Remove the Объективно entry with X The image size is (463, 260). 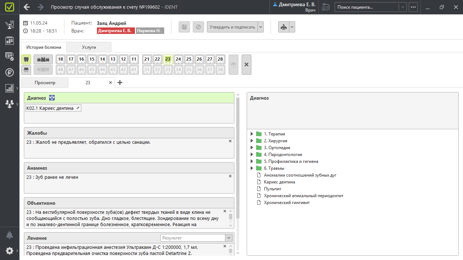tap(225, 211)
